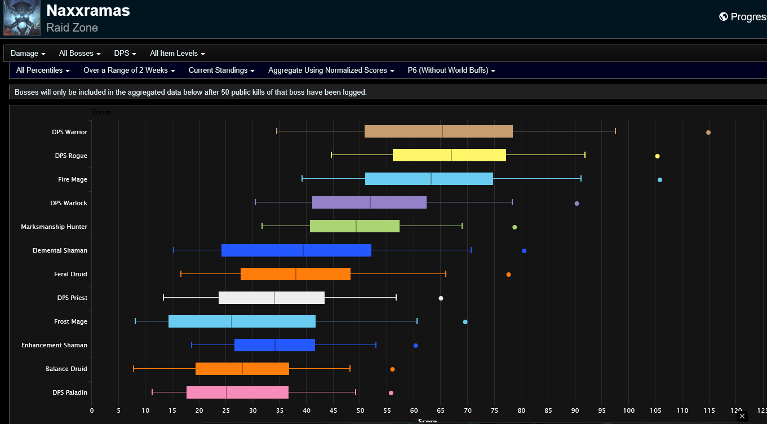
Task: Click the DPS Paladin outlier dot
Action: click(391, 393)
